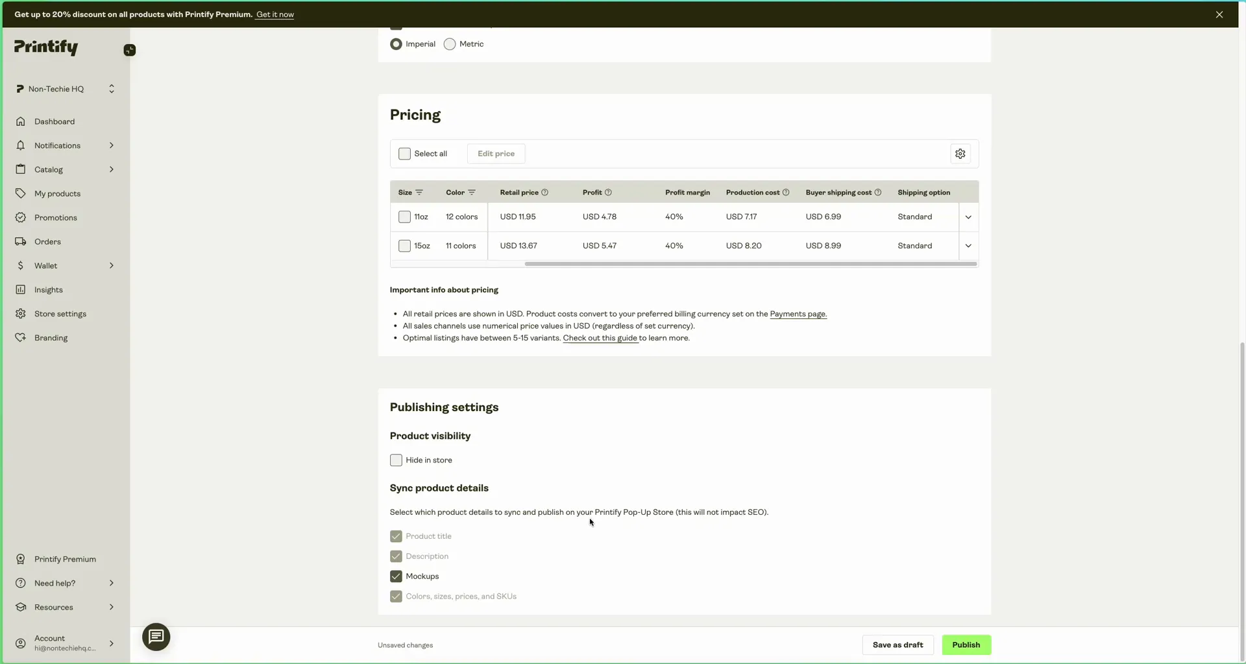Click the Publish button
Viewport: 1246px width, 664px height.
click(966, 645)
